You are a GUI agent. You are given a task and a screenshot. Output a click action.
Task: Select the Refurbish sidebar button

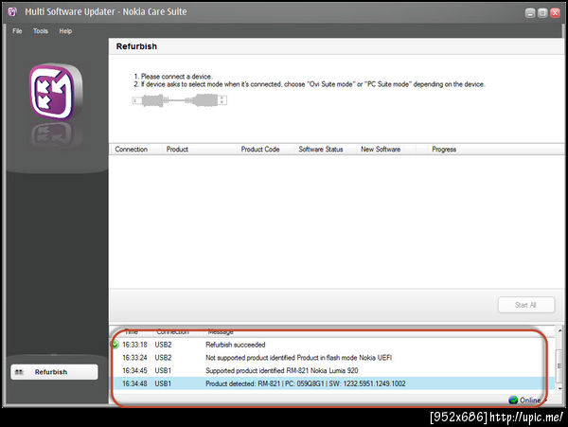(54, 372)
